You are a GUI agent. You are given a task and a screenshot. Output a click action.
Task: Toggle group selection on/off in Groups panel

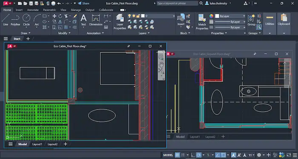click(x=259, y=27)
